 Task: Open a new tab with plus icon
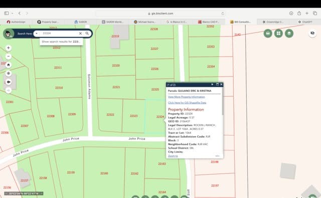307,13
